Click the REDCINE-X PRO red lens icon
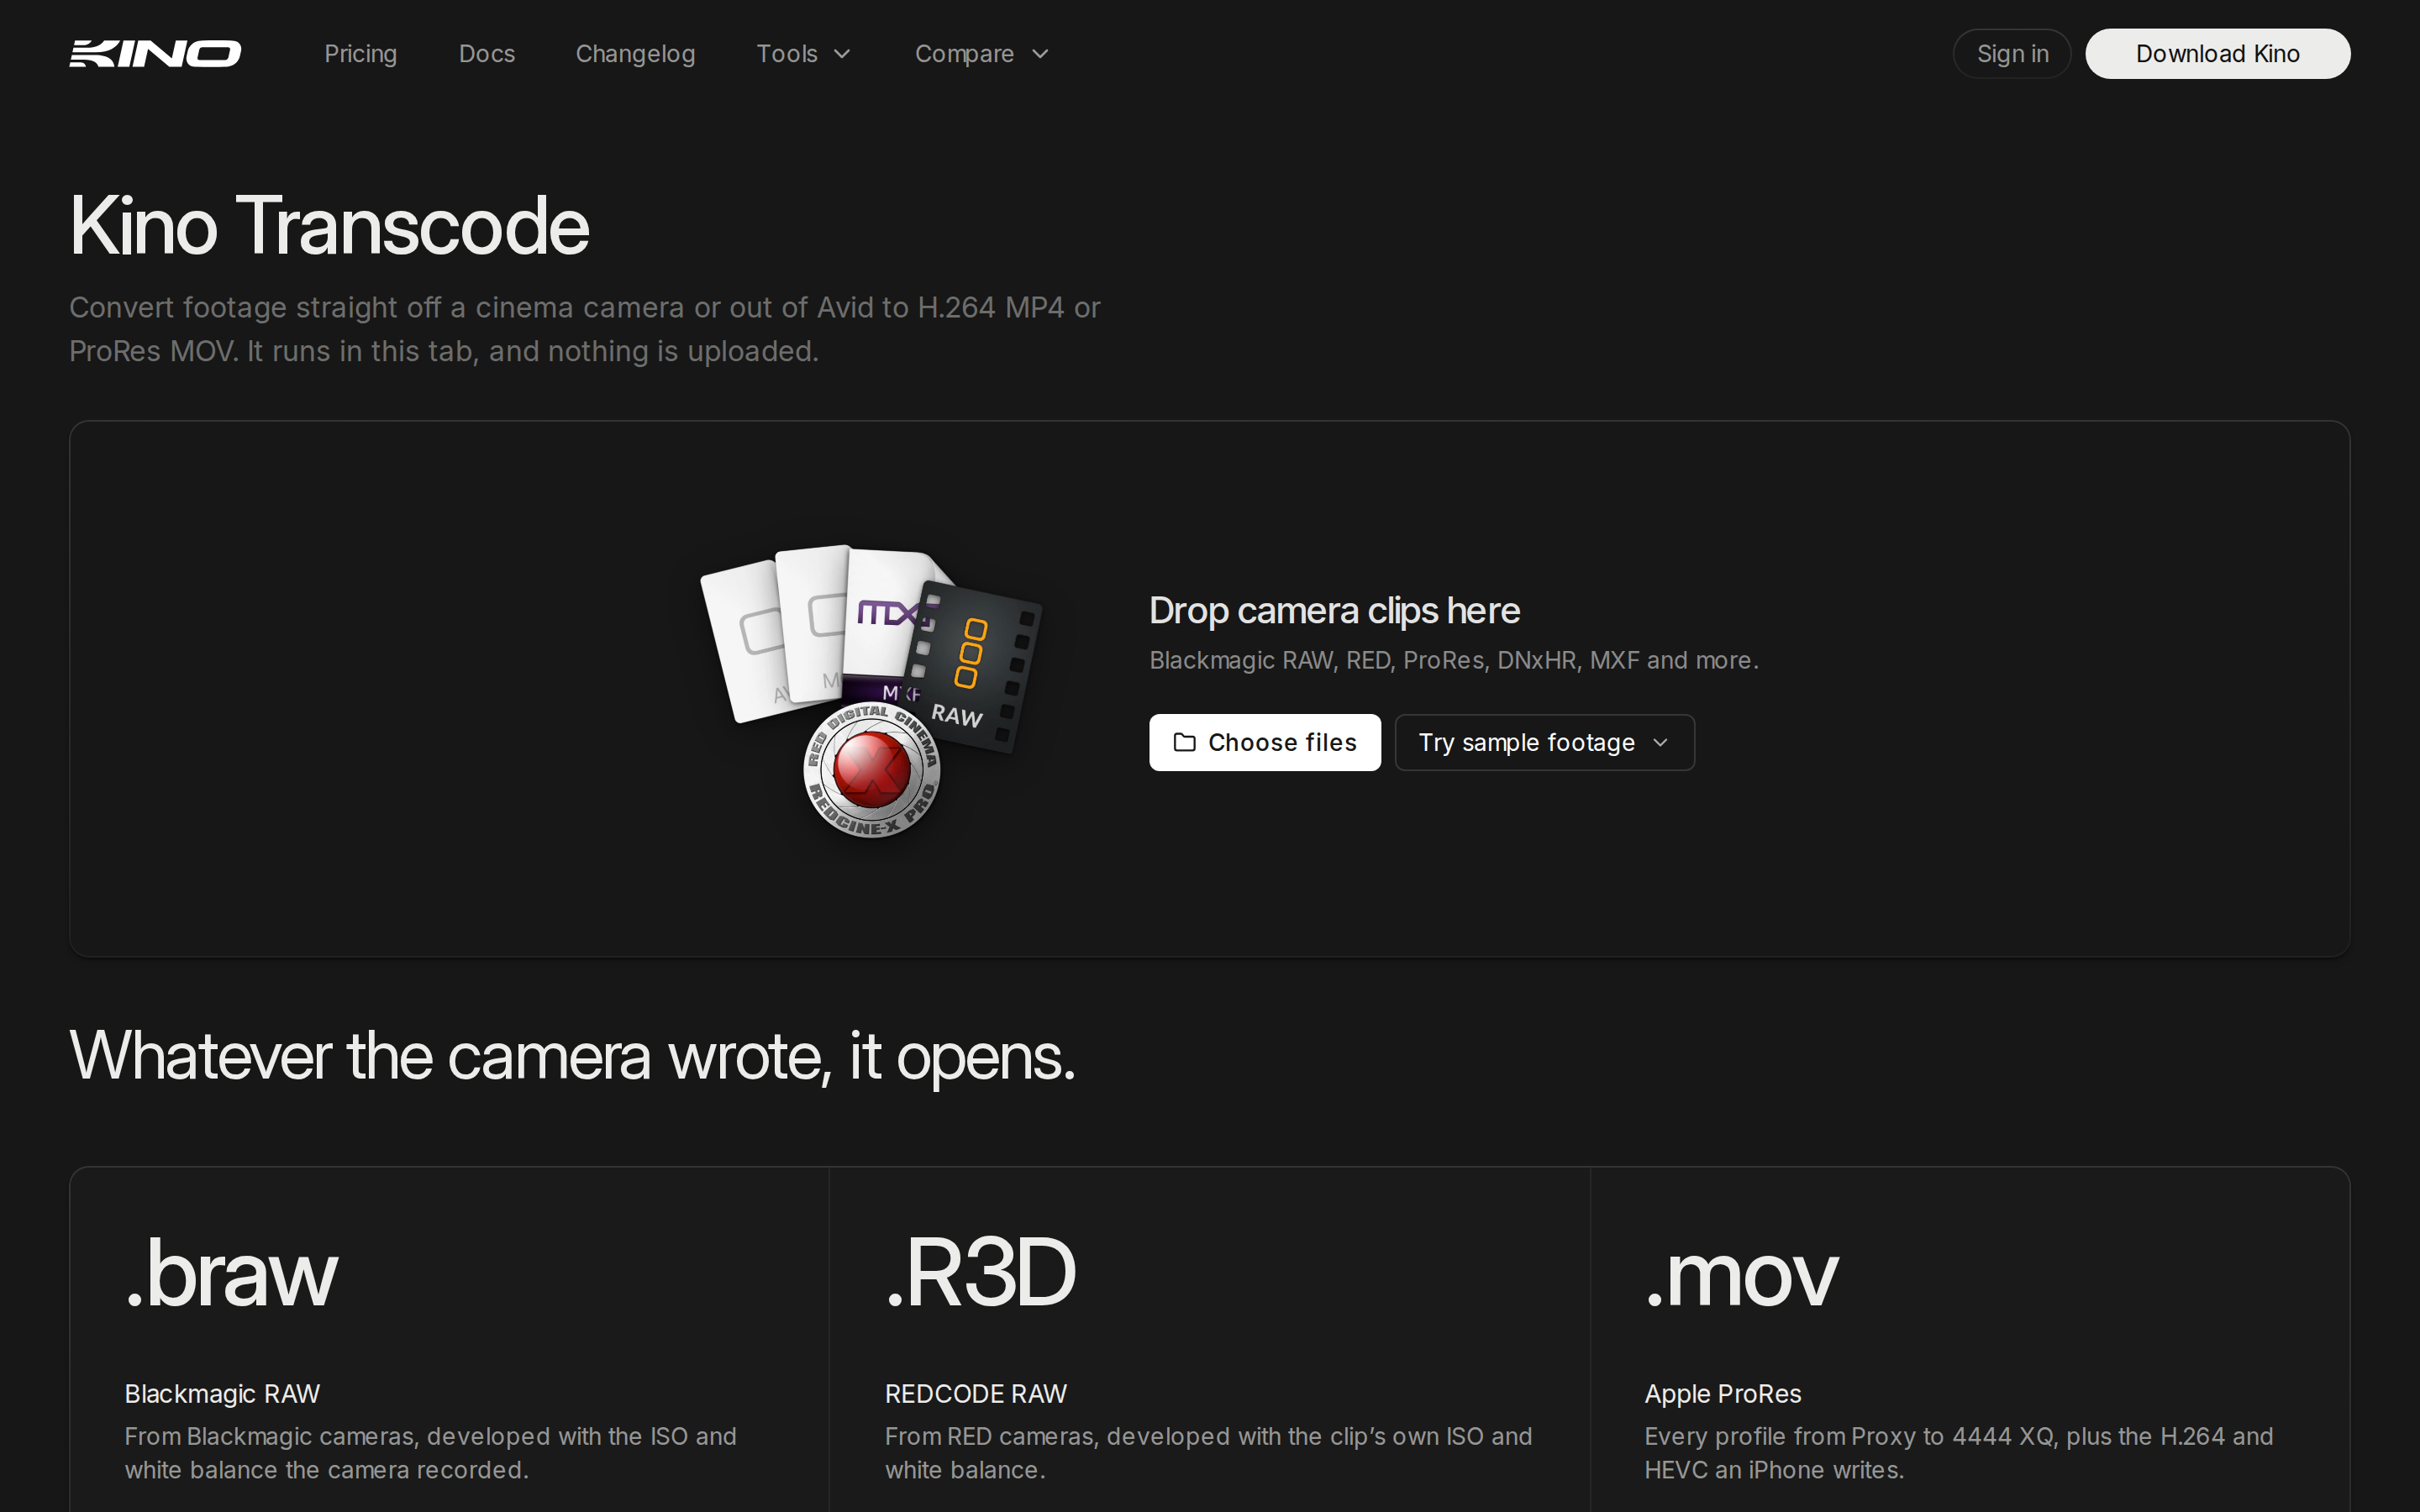2420x1512 pixels. click(x=872, y=770)
